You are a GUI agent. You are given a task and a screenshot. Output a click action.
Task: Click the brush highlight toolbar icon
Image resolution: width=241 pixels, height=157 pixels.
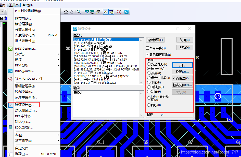(98, 12)
